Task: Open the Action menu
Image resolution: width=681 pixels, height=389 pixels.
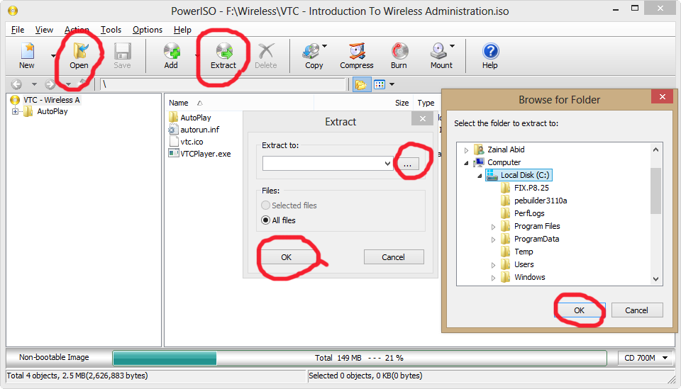Action: [77, 30]
